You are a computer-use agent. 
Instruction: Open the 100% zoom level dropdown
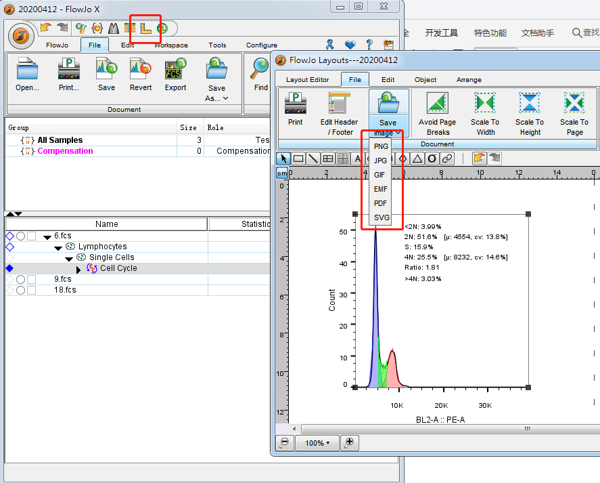317,443
